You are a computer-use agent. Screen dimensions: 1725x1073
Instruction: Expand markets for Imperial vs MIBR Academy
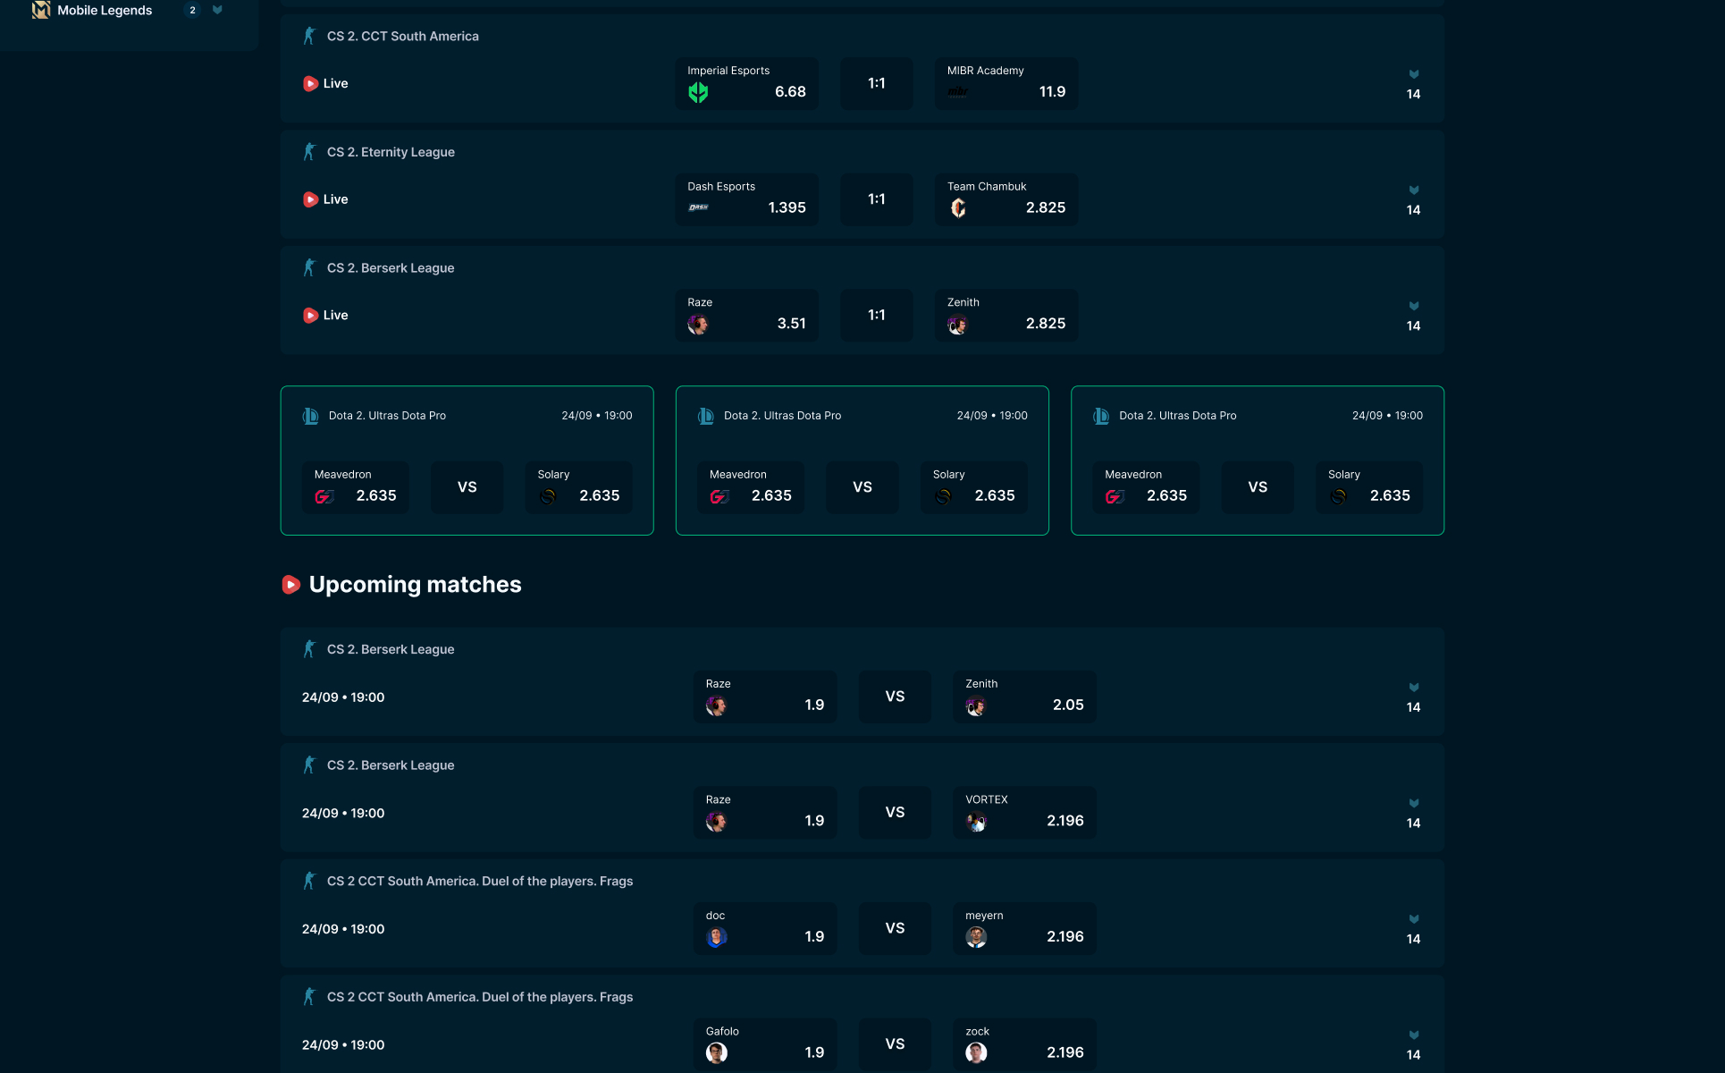click(1413, 75)
